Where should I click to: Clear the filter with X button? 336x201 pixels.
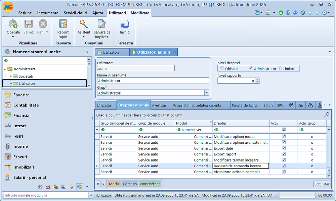(x=98, y=184)
